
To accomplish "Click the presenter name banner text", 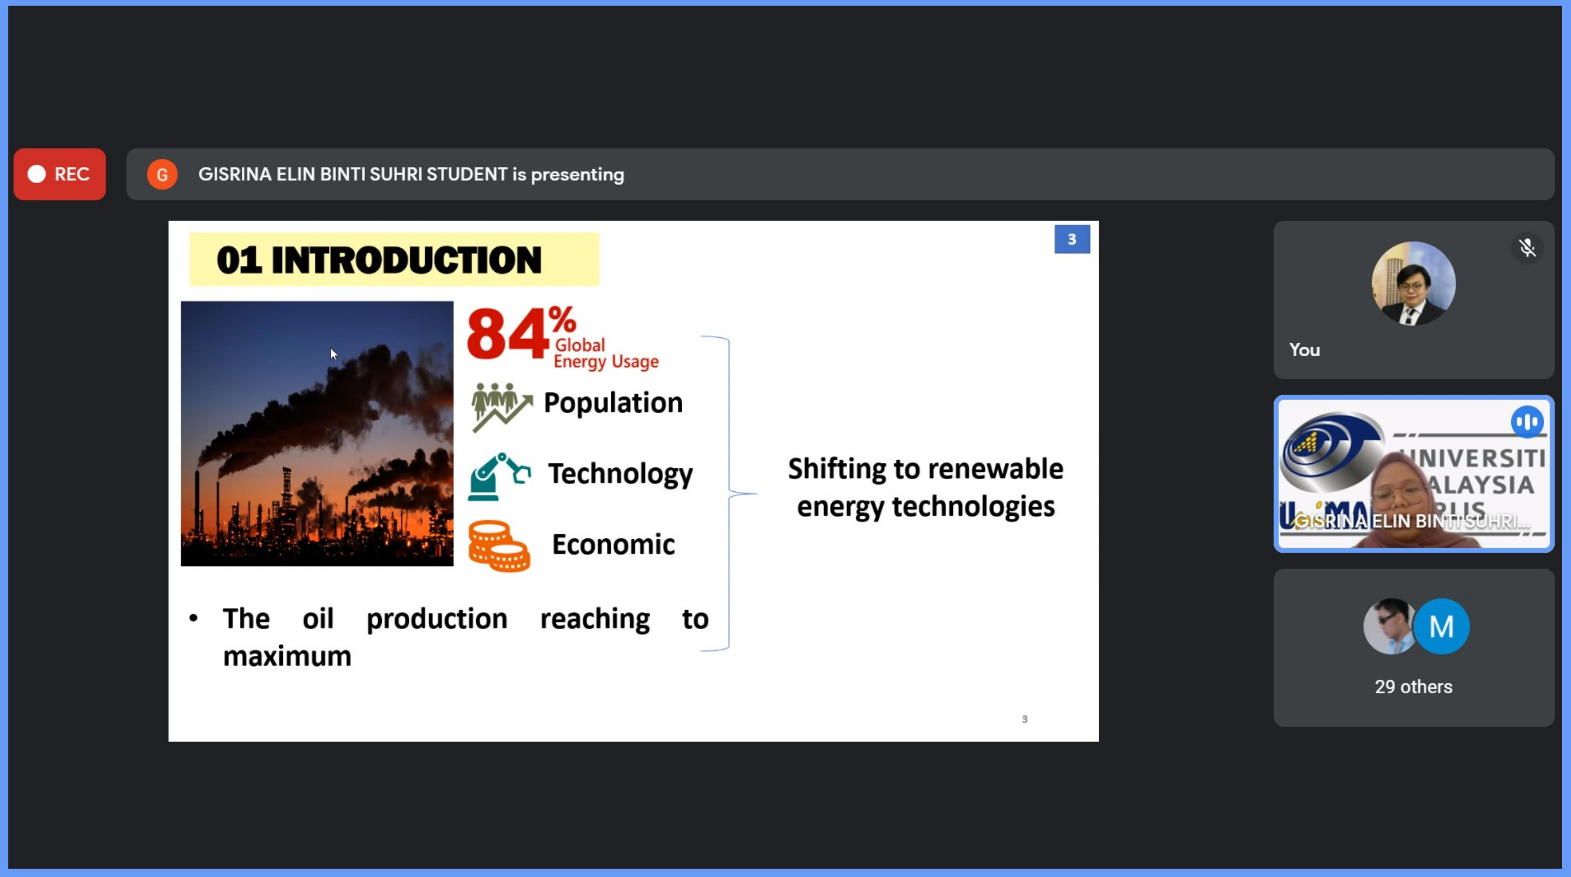I will point(410,174).
